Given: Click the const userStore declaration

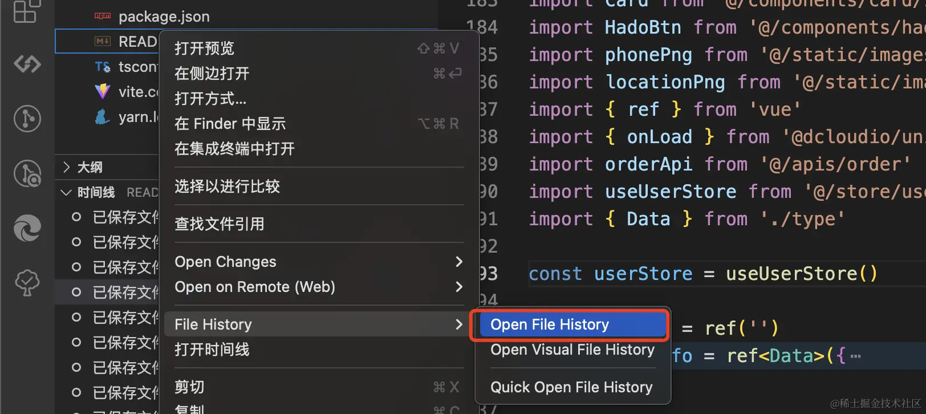Looking at the screenshot, I should (702, 274).
